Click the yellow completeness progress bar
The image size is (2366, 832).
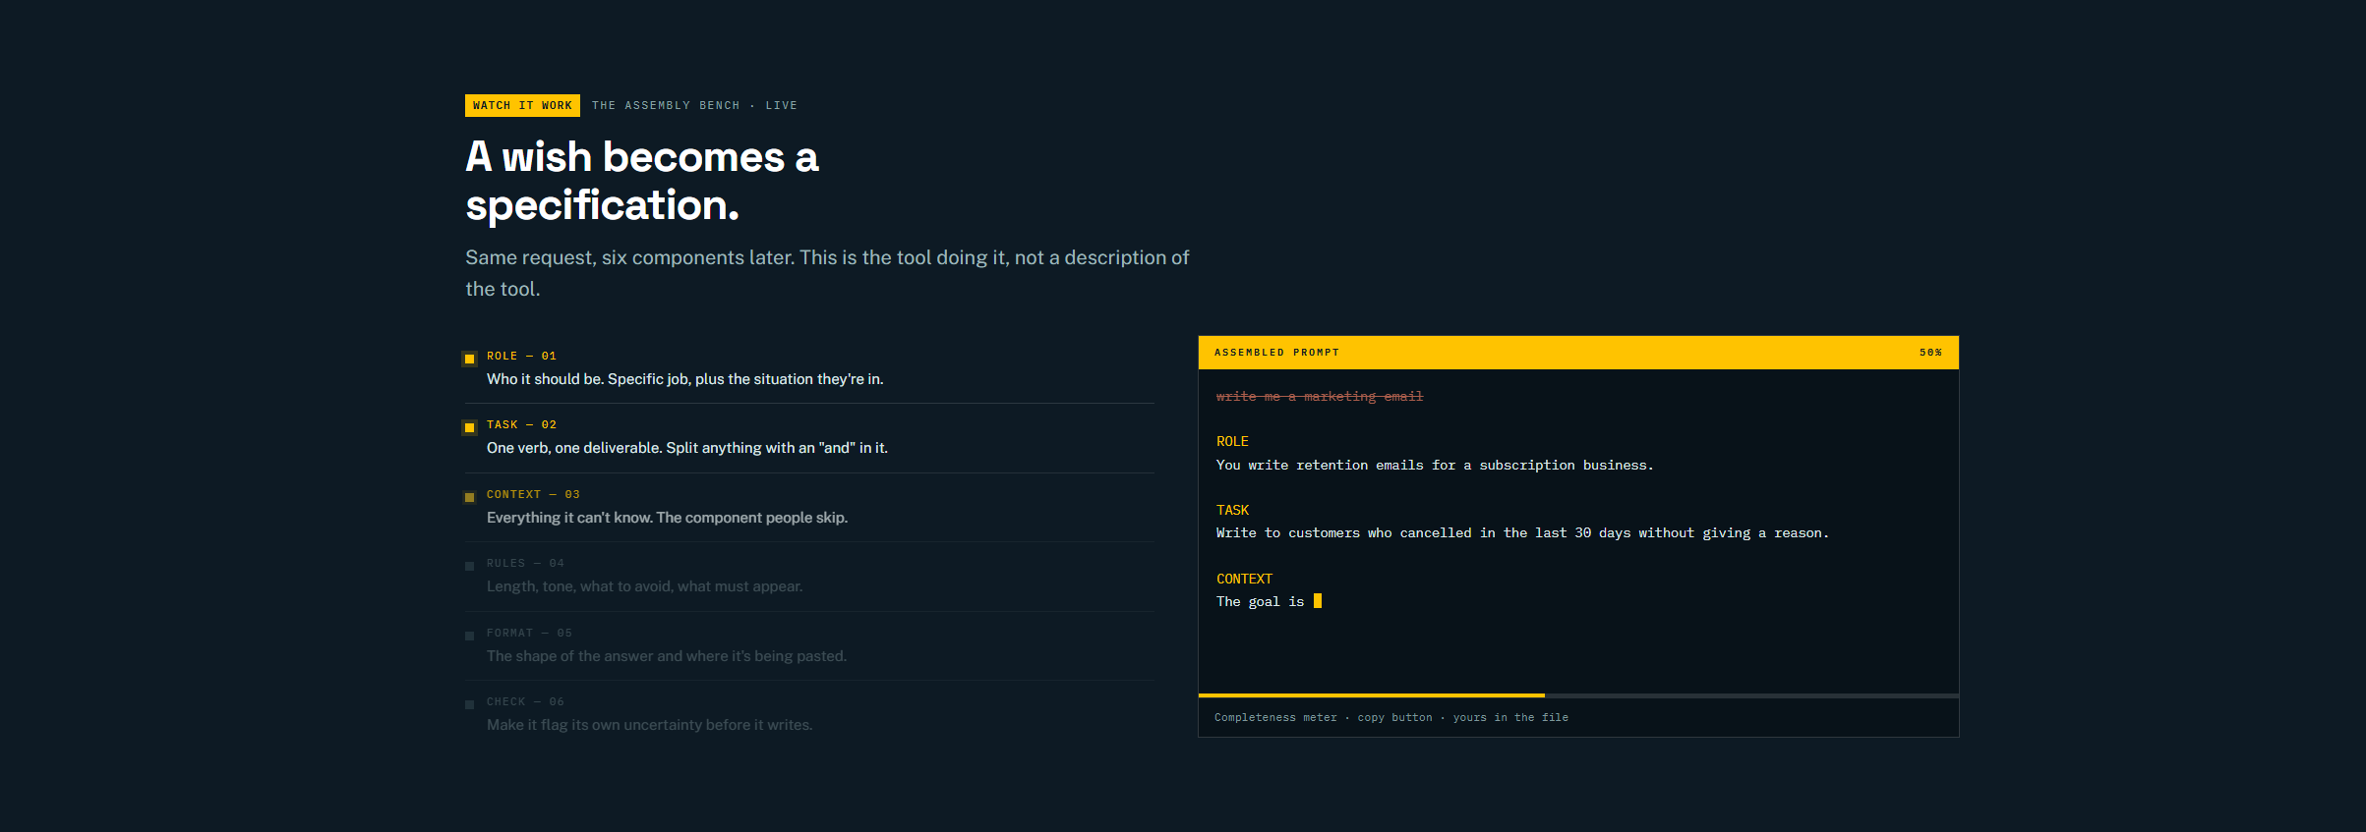coord(1371,695)
